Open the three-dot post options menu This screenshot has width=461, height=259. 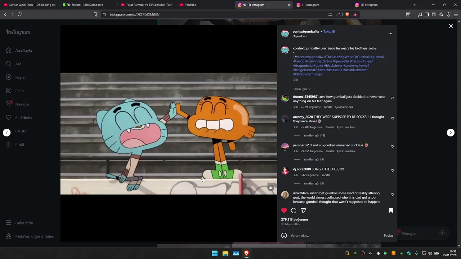(390, 33)
